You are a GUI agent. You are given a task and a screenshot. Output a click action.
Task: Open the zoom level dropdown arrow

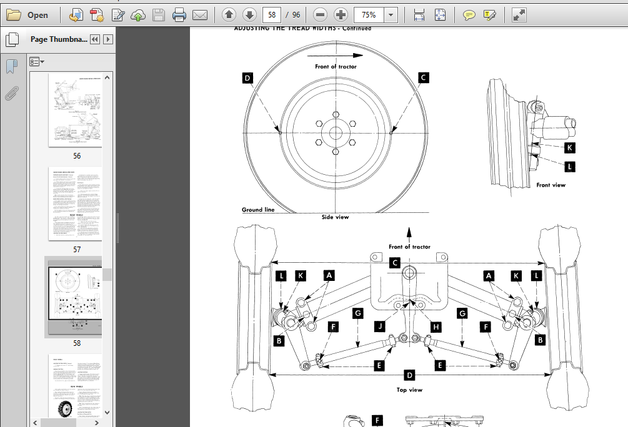pos(391,15)
